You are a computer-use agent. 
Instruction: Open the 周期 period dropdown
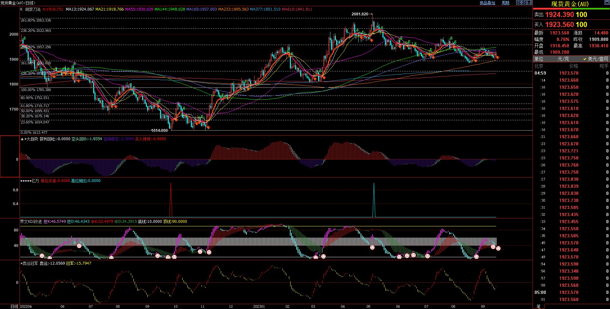pos(506,3)
